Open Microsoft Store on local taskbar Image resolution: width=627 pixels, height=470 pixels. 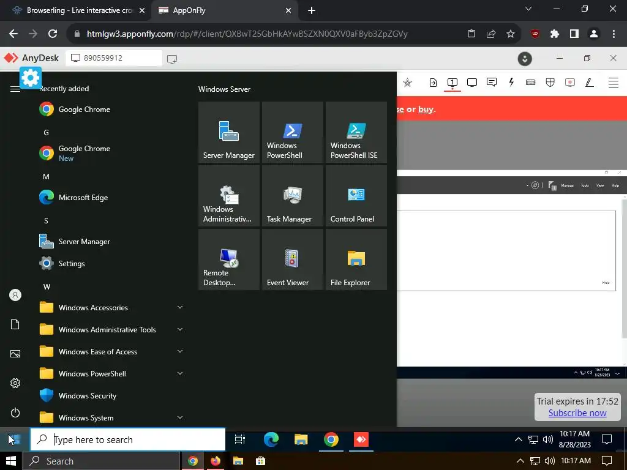(x=260, y=461)
